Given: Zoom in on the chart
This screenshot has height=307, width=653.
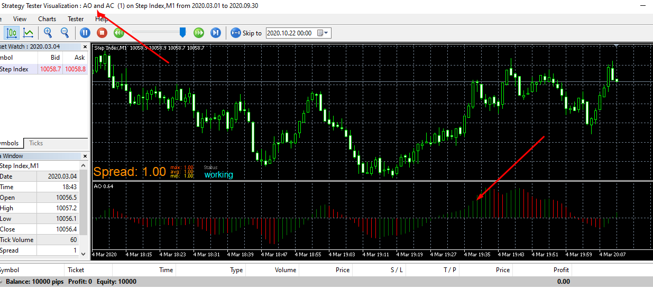Looking at the screenshot, I should [x=48, y=33].
